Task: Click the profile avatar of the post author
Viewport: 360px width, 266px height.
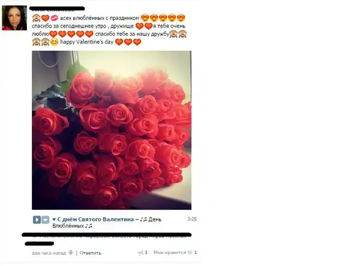Action: pos(14,18)
